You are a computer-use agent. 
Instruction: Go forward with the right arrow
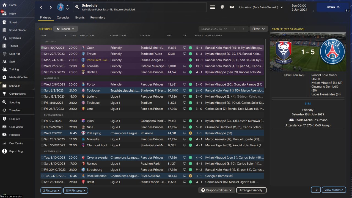pos(51,7)
